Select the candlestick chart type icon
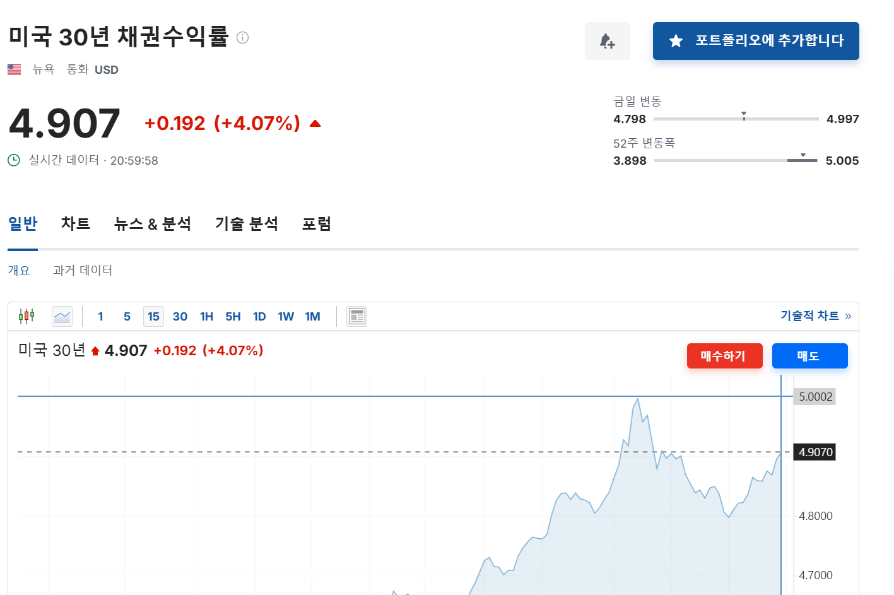Image resolution: width=894 pixels, height=595 pixels. [26, 316]
